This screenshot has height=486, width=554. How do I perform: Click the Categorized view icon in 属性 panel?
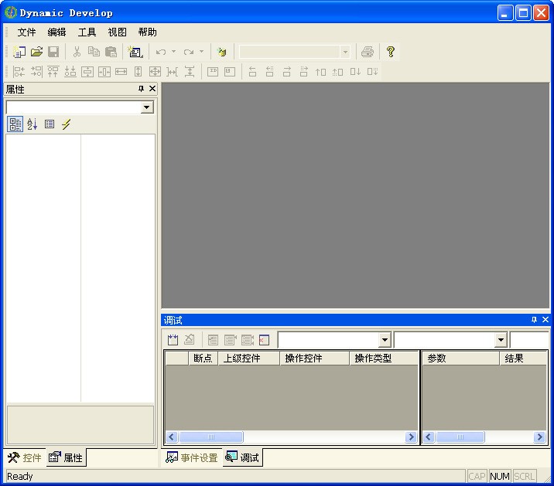click(x=15, y=124)
